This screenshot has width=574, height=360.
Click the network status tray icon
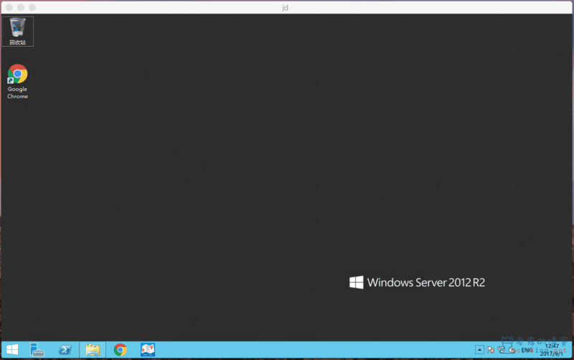coord(501,350)
